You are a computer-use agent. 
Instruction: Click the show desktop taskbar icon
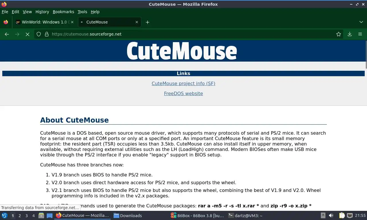click(x=50, y=215)
